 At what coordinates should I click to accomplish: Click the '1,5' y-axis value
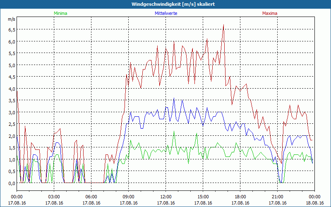[x=12, y=148]
